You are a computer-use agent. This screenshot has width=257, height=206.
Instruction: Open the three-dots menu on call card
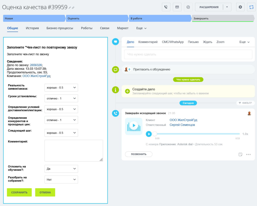pos(248,154)
